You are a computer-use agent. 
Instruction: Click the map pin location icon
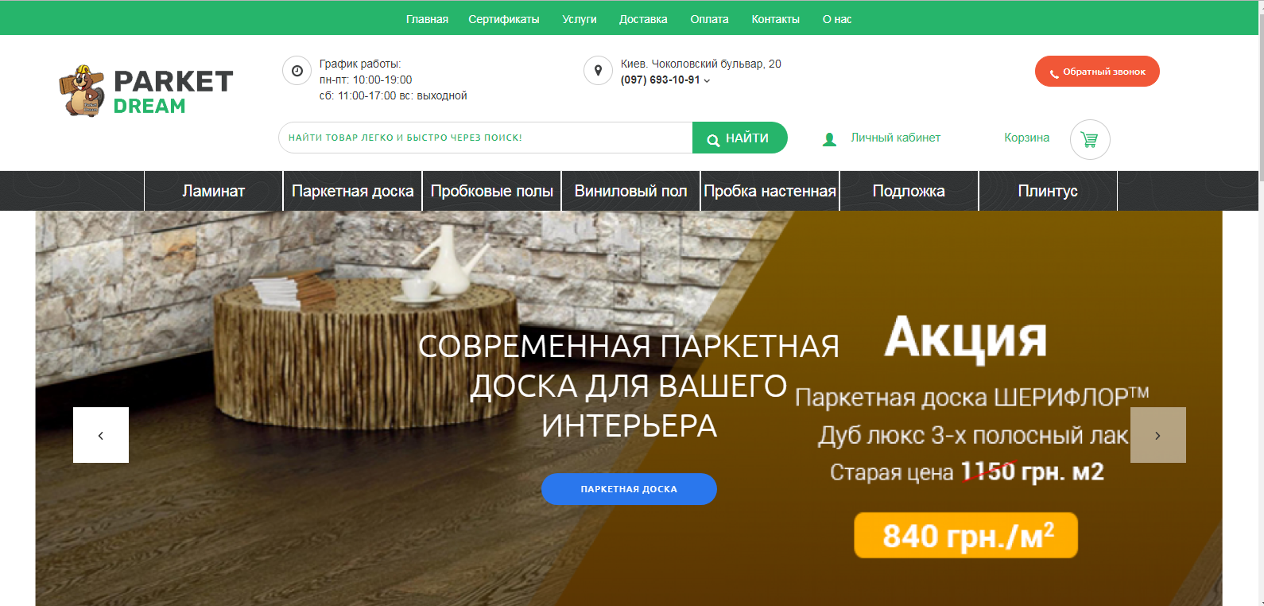click(x=598, y=71)
